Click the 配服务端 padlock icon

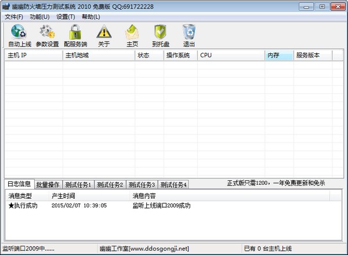point(75,32)
